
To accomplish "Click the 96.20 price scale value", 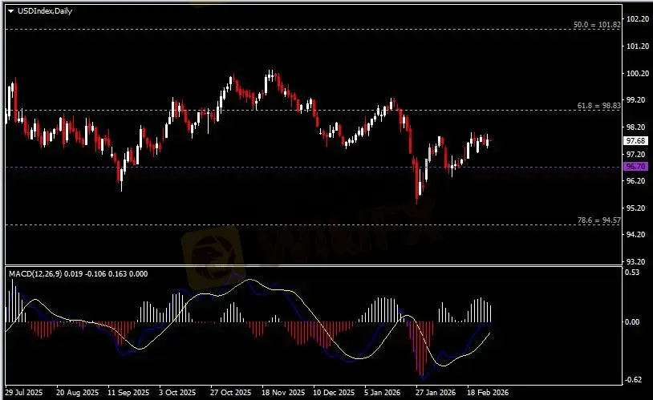I will tap(636, 180).
